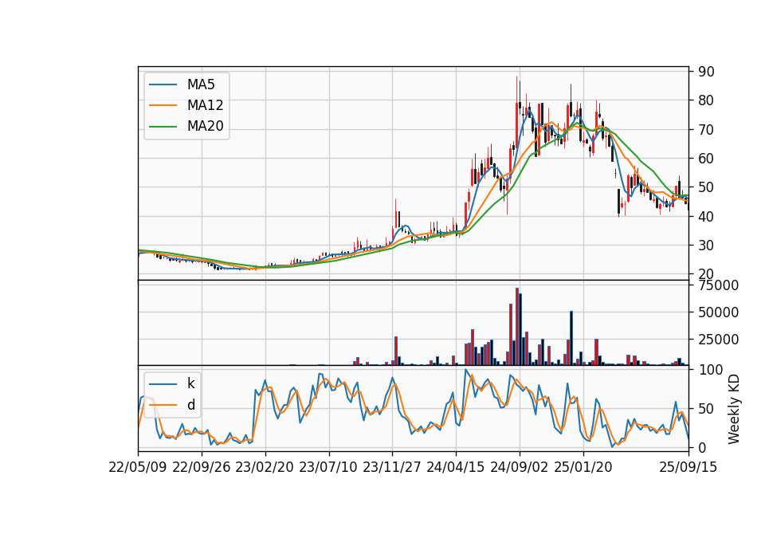Click the MA12 legend label
Image resolution: width=765 pixels, height=550 pixels.
205,105
